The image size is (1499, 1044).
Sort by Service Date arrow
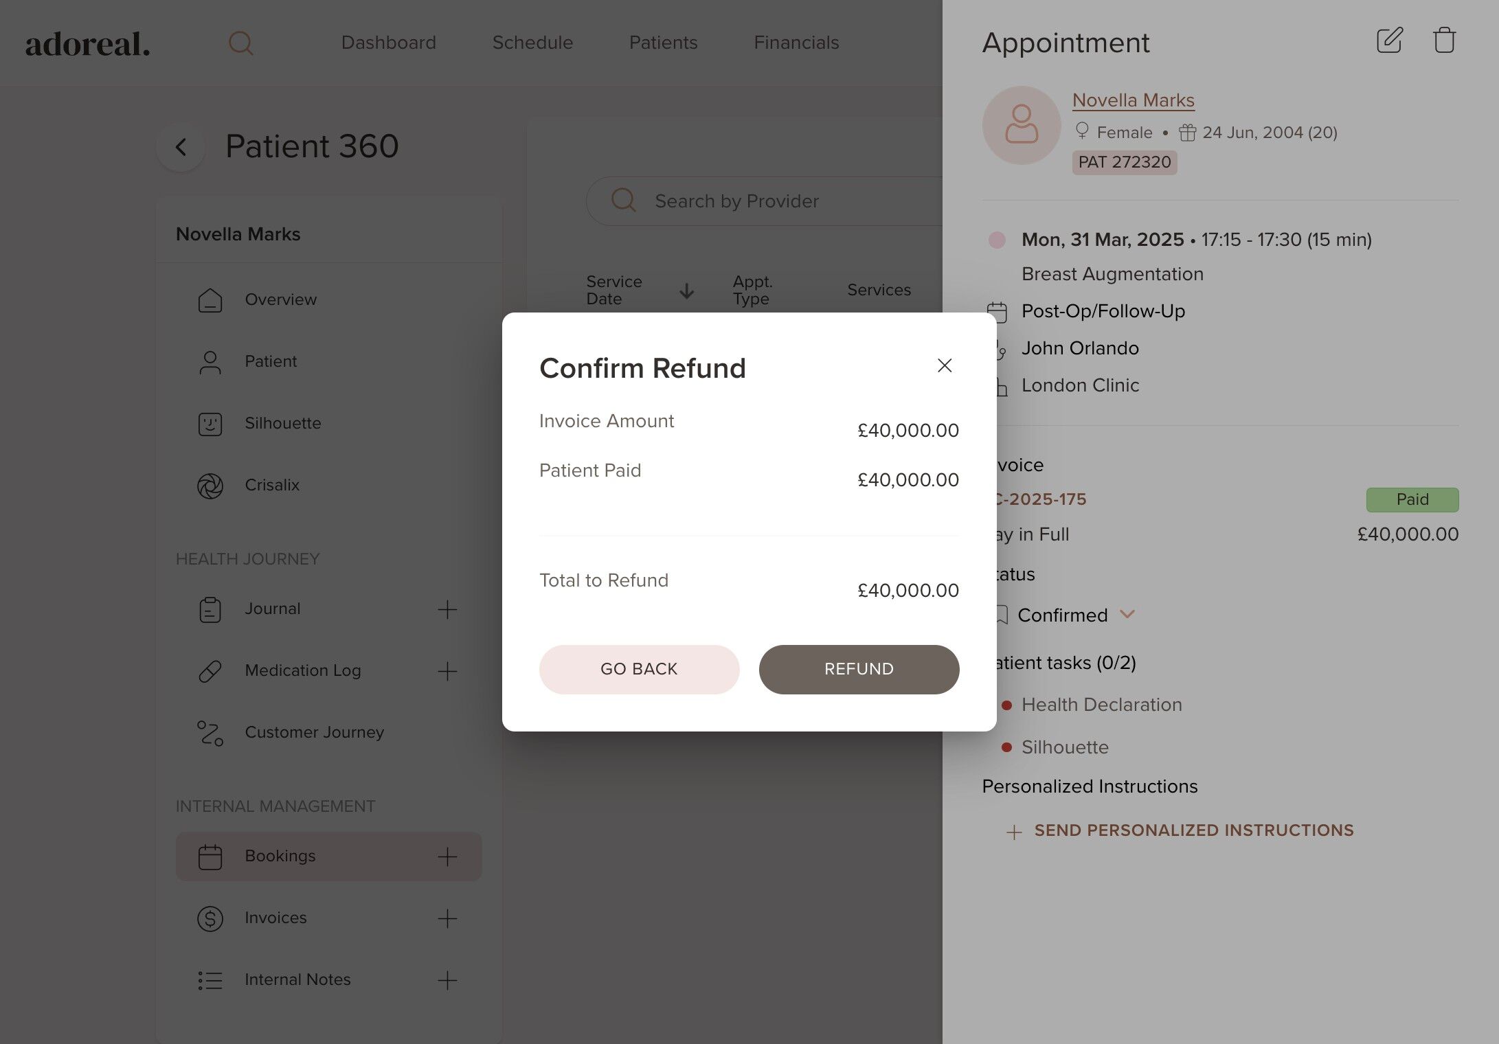(x=686, y=291)
